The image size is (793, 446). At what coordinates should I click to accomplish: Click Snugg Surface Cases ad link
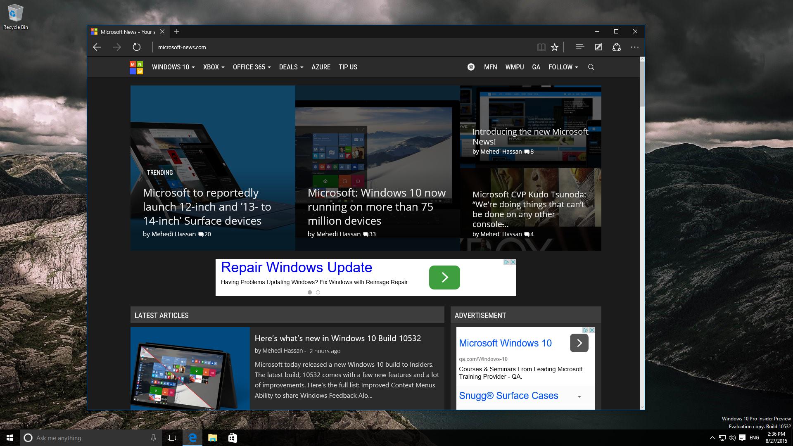pyautogui.click(x=508, y=396)
